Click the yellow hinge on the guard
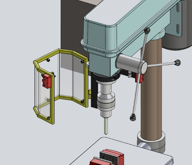 coord(90,94)
